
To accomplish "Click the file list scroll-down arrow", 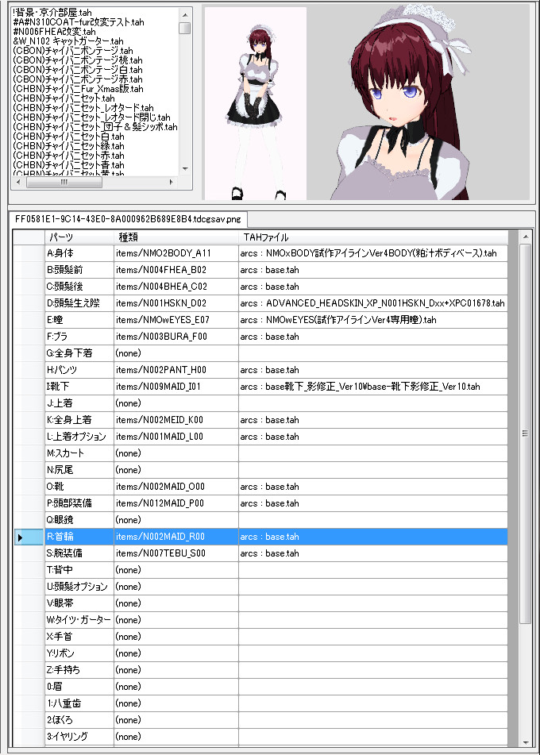I will coord(185,169).
